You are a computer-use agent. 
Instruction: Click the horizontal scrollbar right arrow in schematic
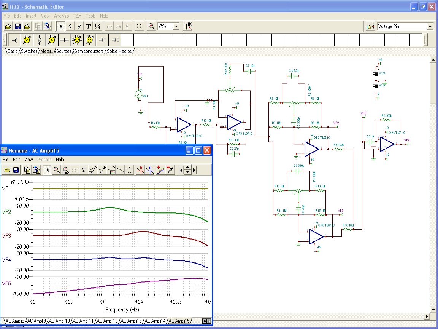[x=427, y=317]
